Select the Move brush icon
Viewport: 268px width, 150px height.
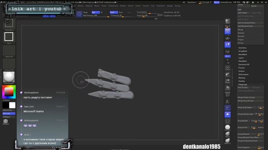point(227,134)
